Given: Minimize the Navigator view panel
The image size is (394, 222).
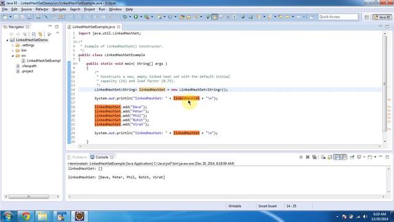Looking at the screenshot, I should pos(50,26).
